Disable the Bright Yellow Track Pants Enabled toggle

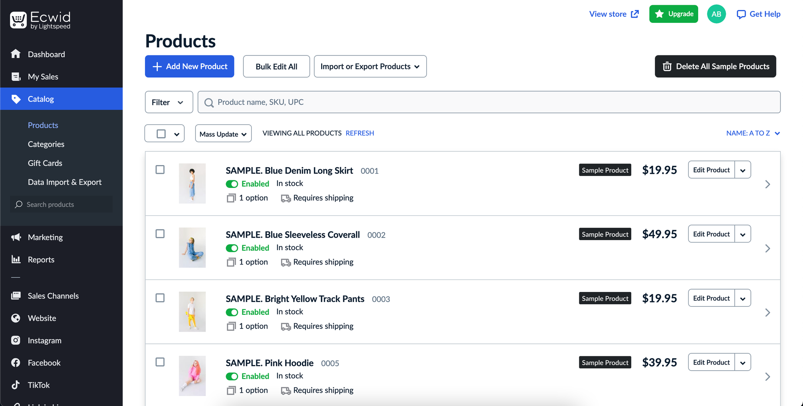232,312
